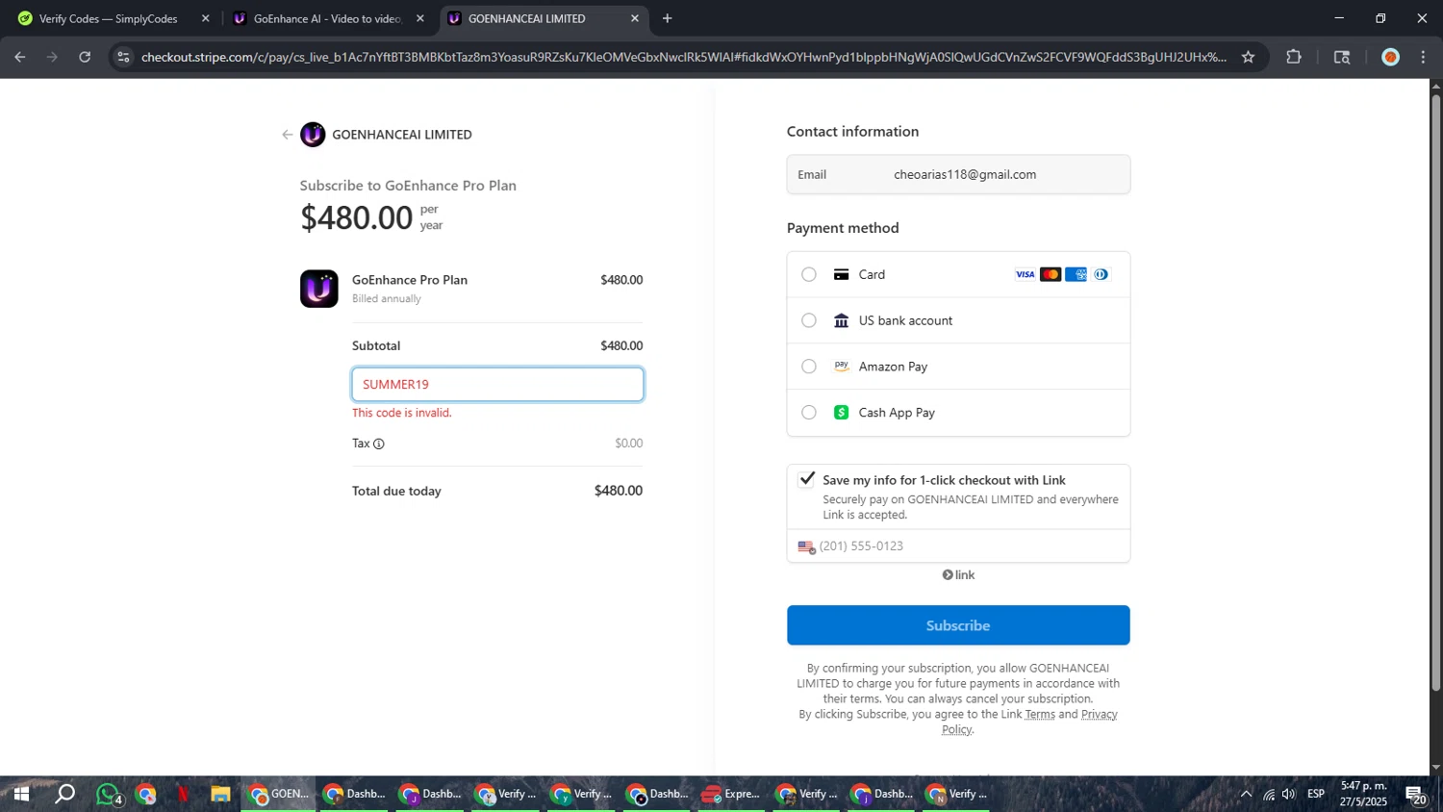This screenshot has width=1443, height=812.
Task: Click the Email field with cheoarias118@gmail.com
Action: [958, 174]
